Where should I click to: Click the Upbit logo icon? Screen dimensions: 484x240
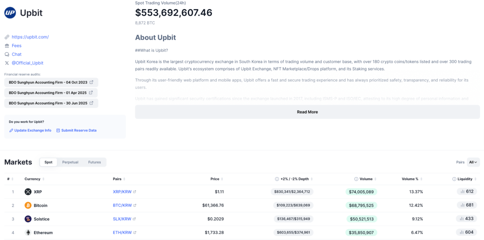coord(10,13)
